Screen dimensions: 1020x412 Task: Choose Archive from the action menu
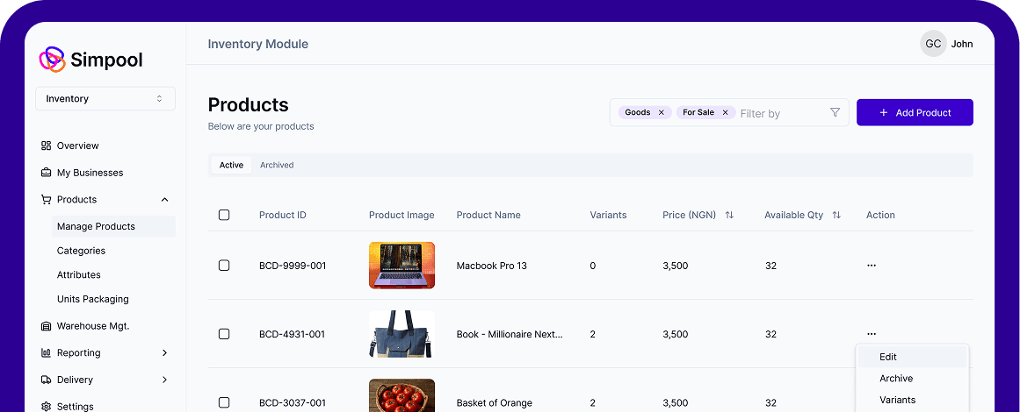(912, 379)
